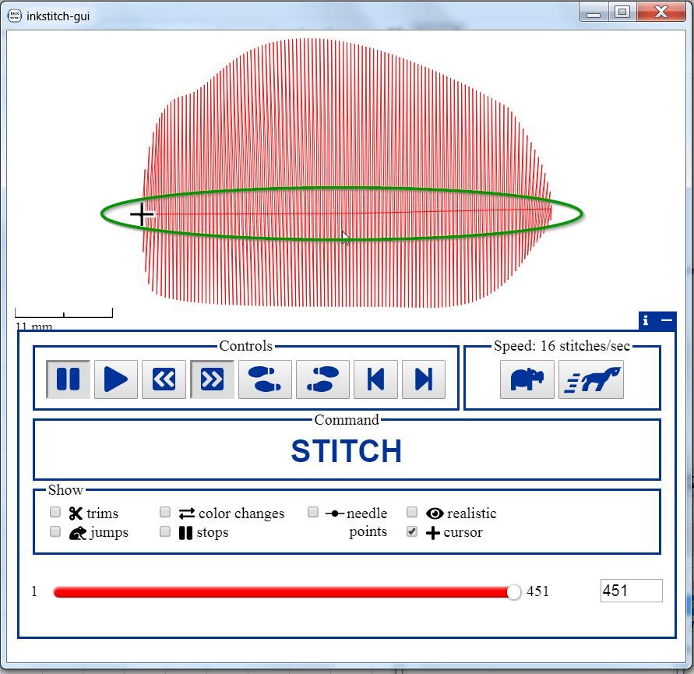The height and width of the screenshot is (674, 694).
Task: Close the inkstitch-gui window
Action: pos(661,12)
